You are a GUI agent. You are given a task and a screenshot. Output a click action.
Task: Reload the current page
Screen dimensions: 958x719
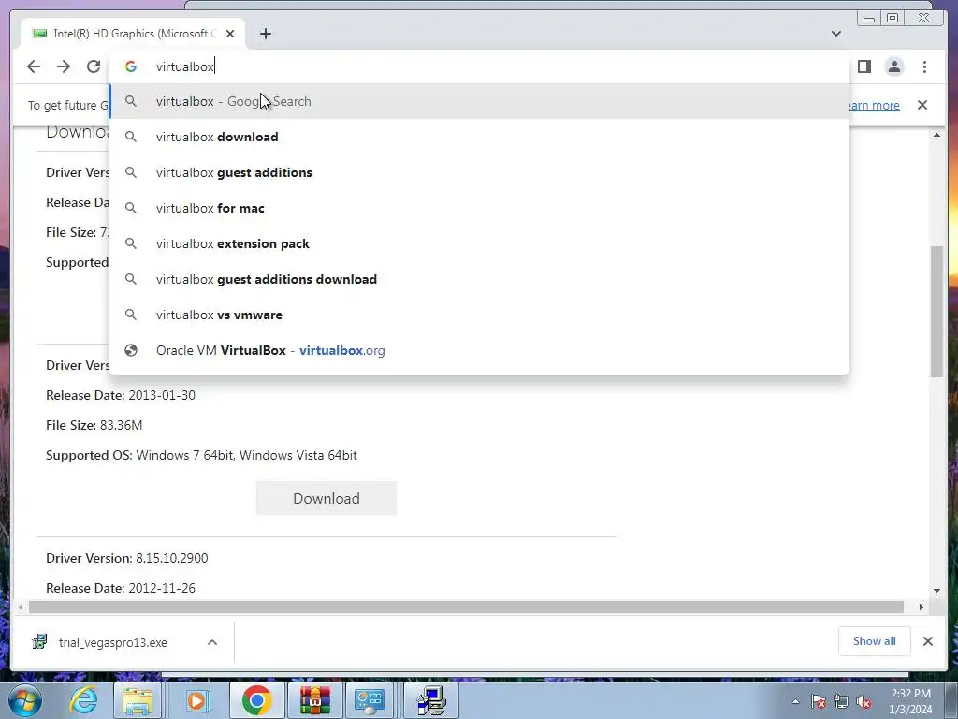94,66
